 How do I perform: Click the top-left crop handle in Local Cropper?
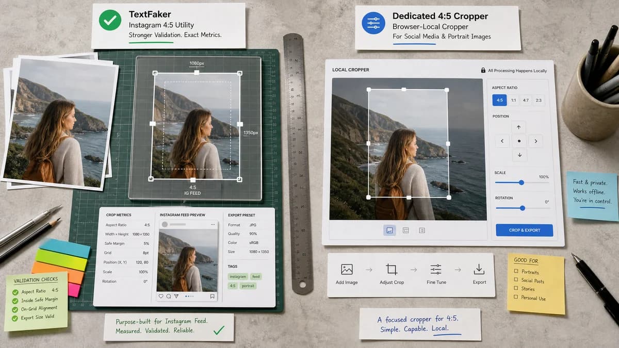369,90
